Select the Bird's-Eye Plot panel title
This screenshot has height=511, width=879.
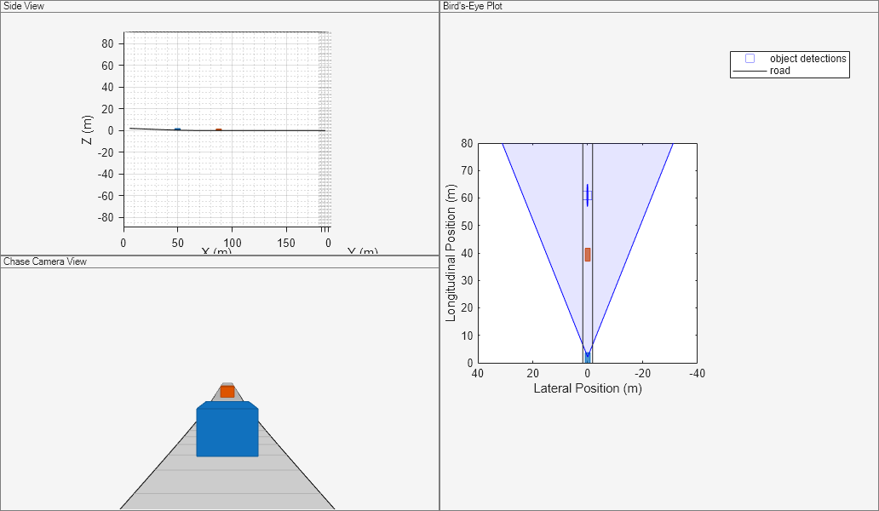coord(473,6)
